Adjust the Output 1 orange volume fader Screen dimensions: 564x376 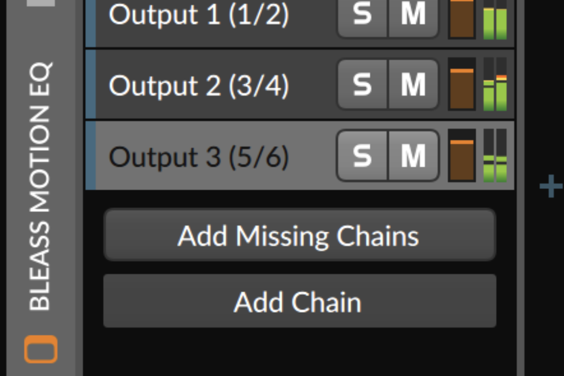(x=462, y=19)
